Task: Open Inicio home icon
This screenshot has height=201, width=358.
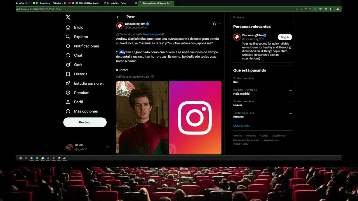Action: tap(68, 27)
